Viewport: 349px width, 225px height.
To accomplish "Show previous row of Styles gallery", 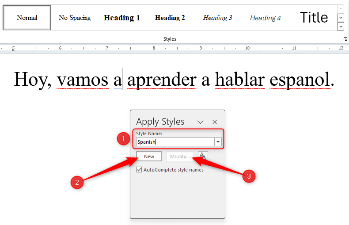I will pos(341,9).
